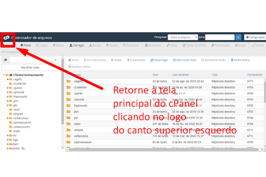Select .spamassassin in folder tree
The image size is (266, 177).
(x=22, y=123)
